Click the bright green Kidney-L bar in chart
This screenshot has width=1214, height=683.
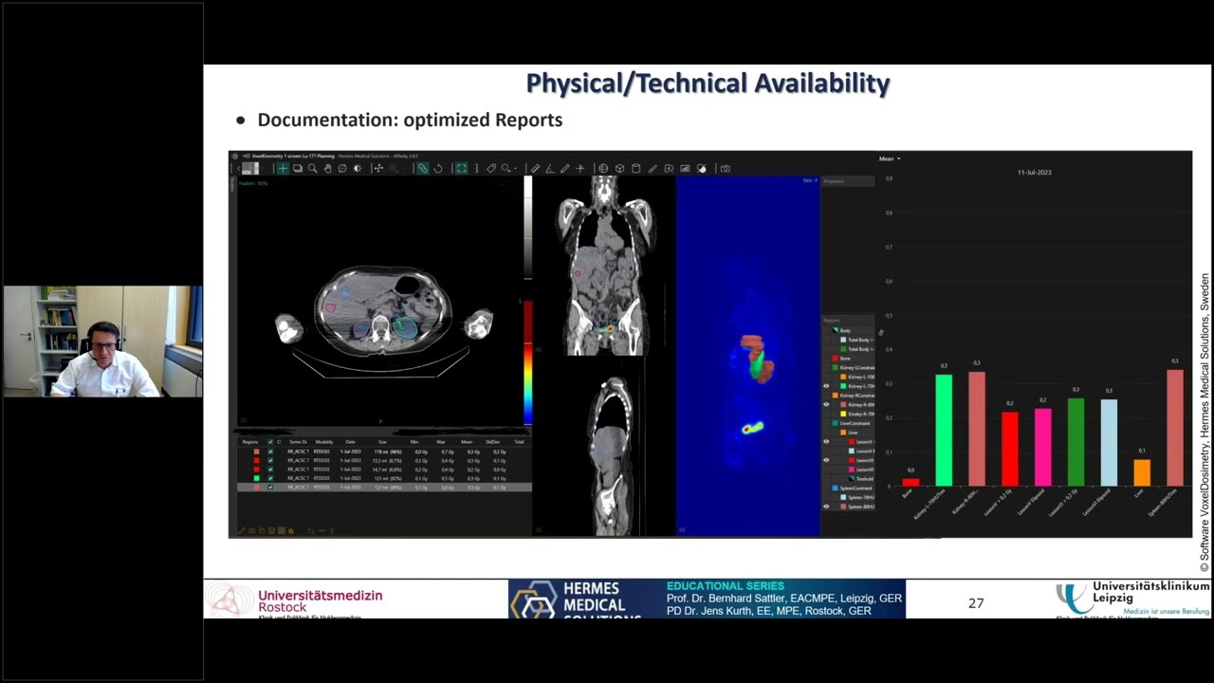coord(944,430)
